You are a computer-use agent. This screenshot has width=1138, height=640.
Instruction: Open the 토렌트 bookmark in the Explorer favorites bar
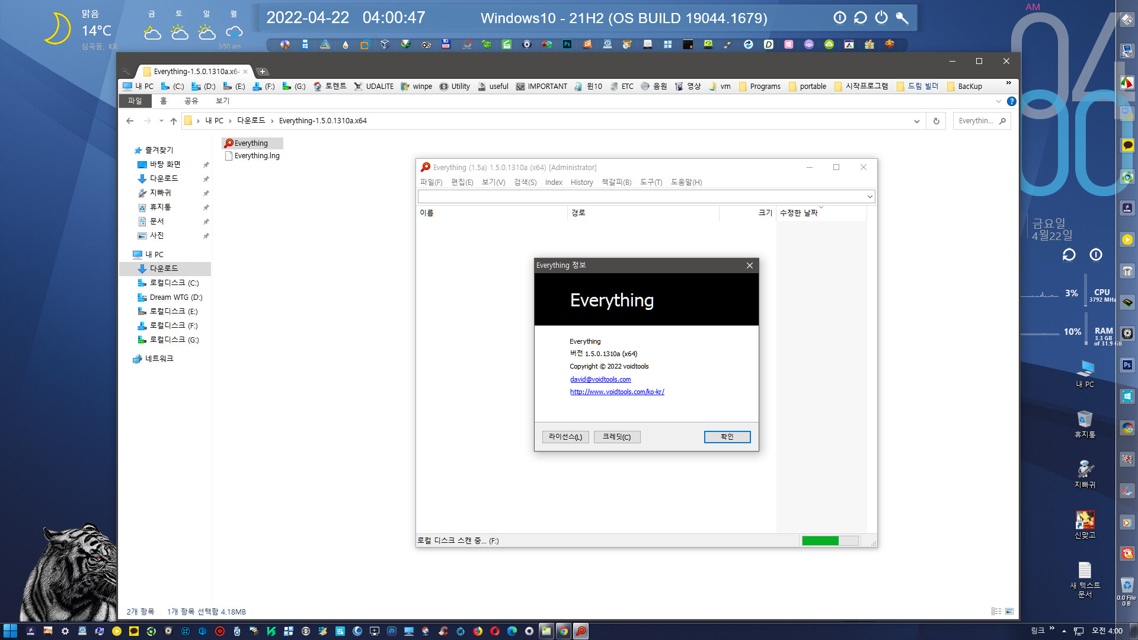[x=330, y=87]
